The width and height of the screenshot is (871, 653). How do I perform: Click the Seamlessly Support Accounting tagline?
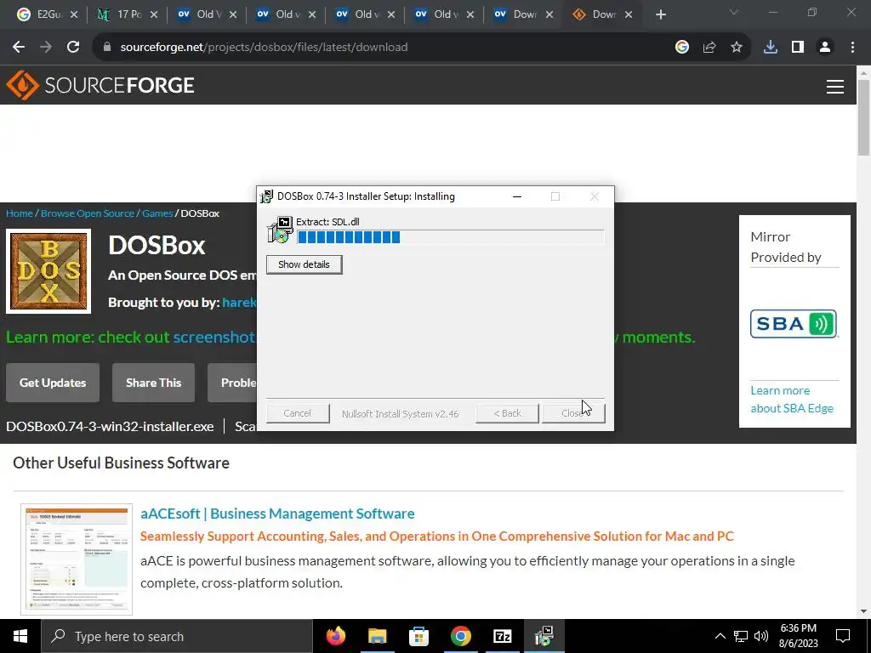pos(436,537)
